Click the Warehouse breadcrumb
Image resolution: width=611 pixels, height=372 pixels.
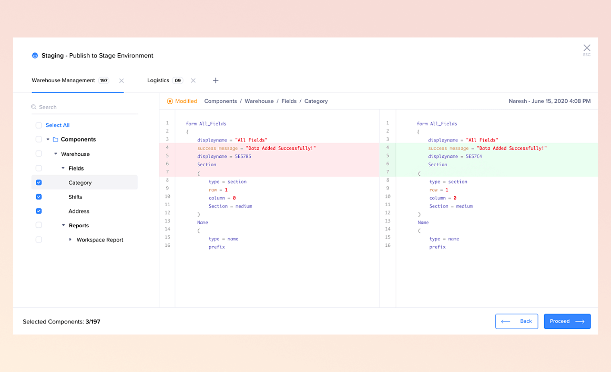click(259, 101)
